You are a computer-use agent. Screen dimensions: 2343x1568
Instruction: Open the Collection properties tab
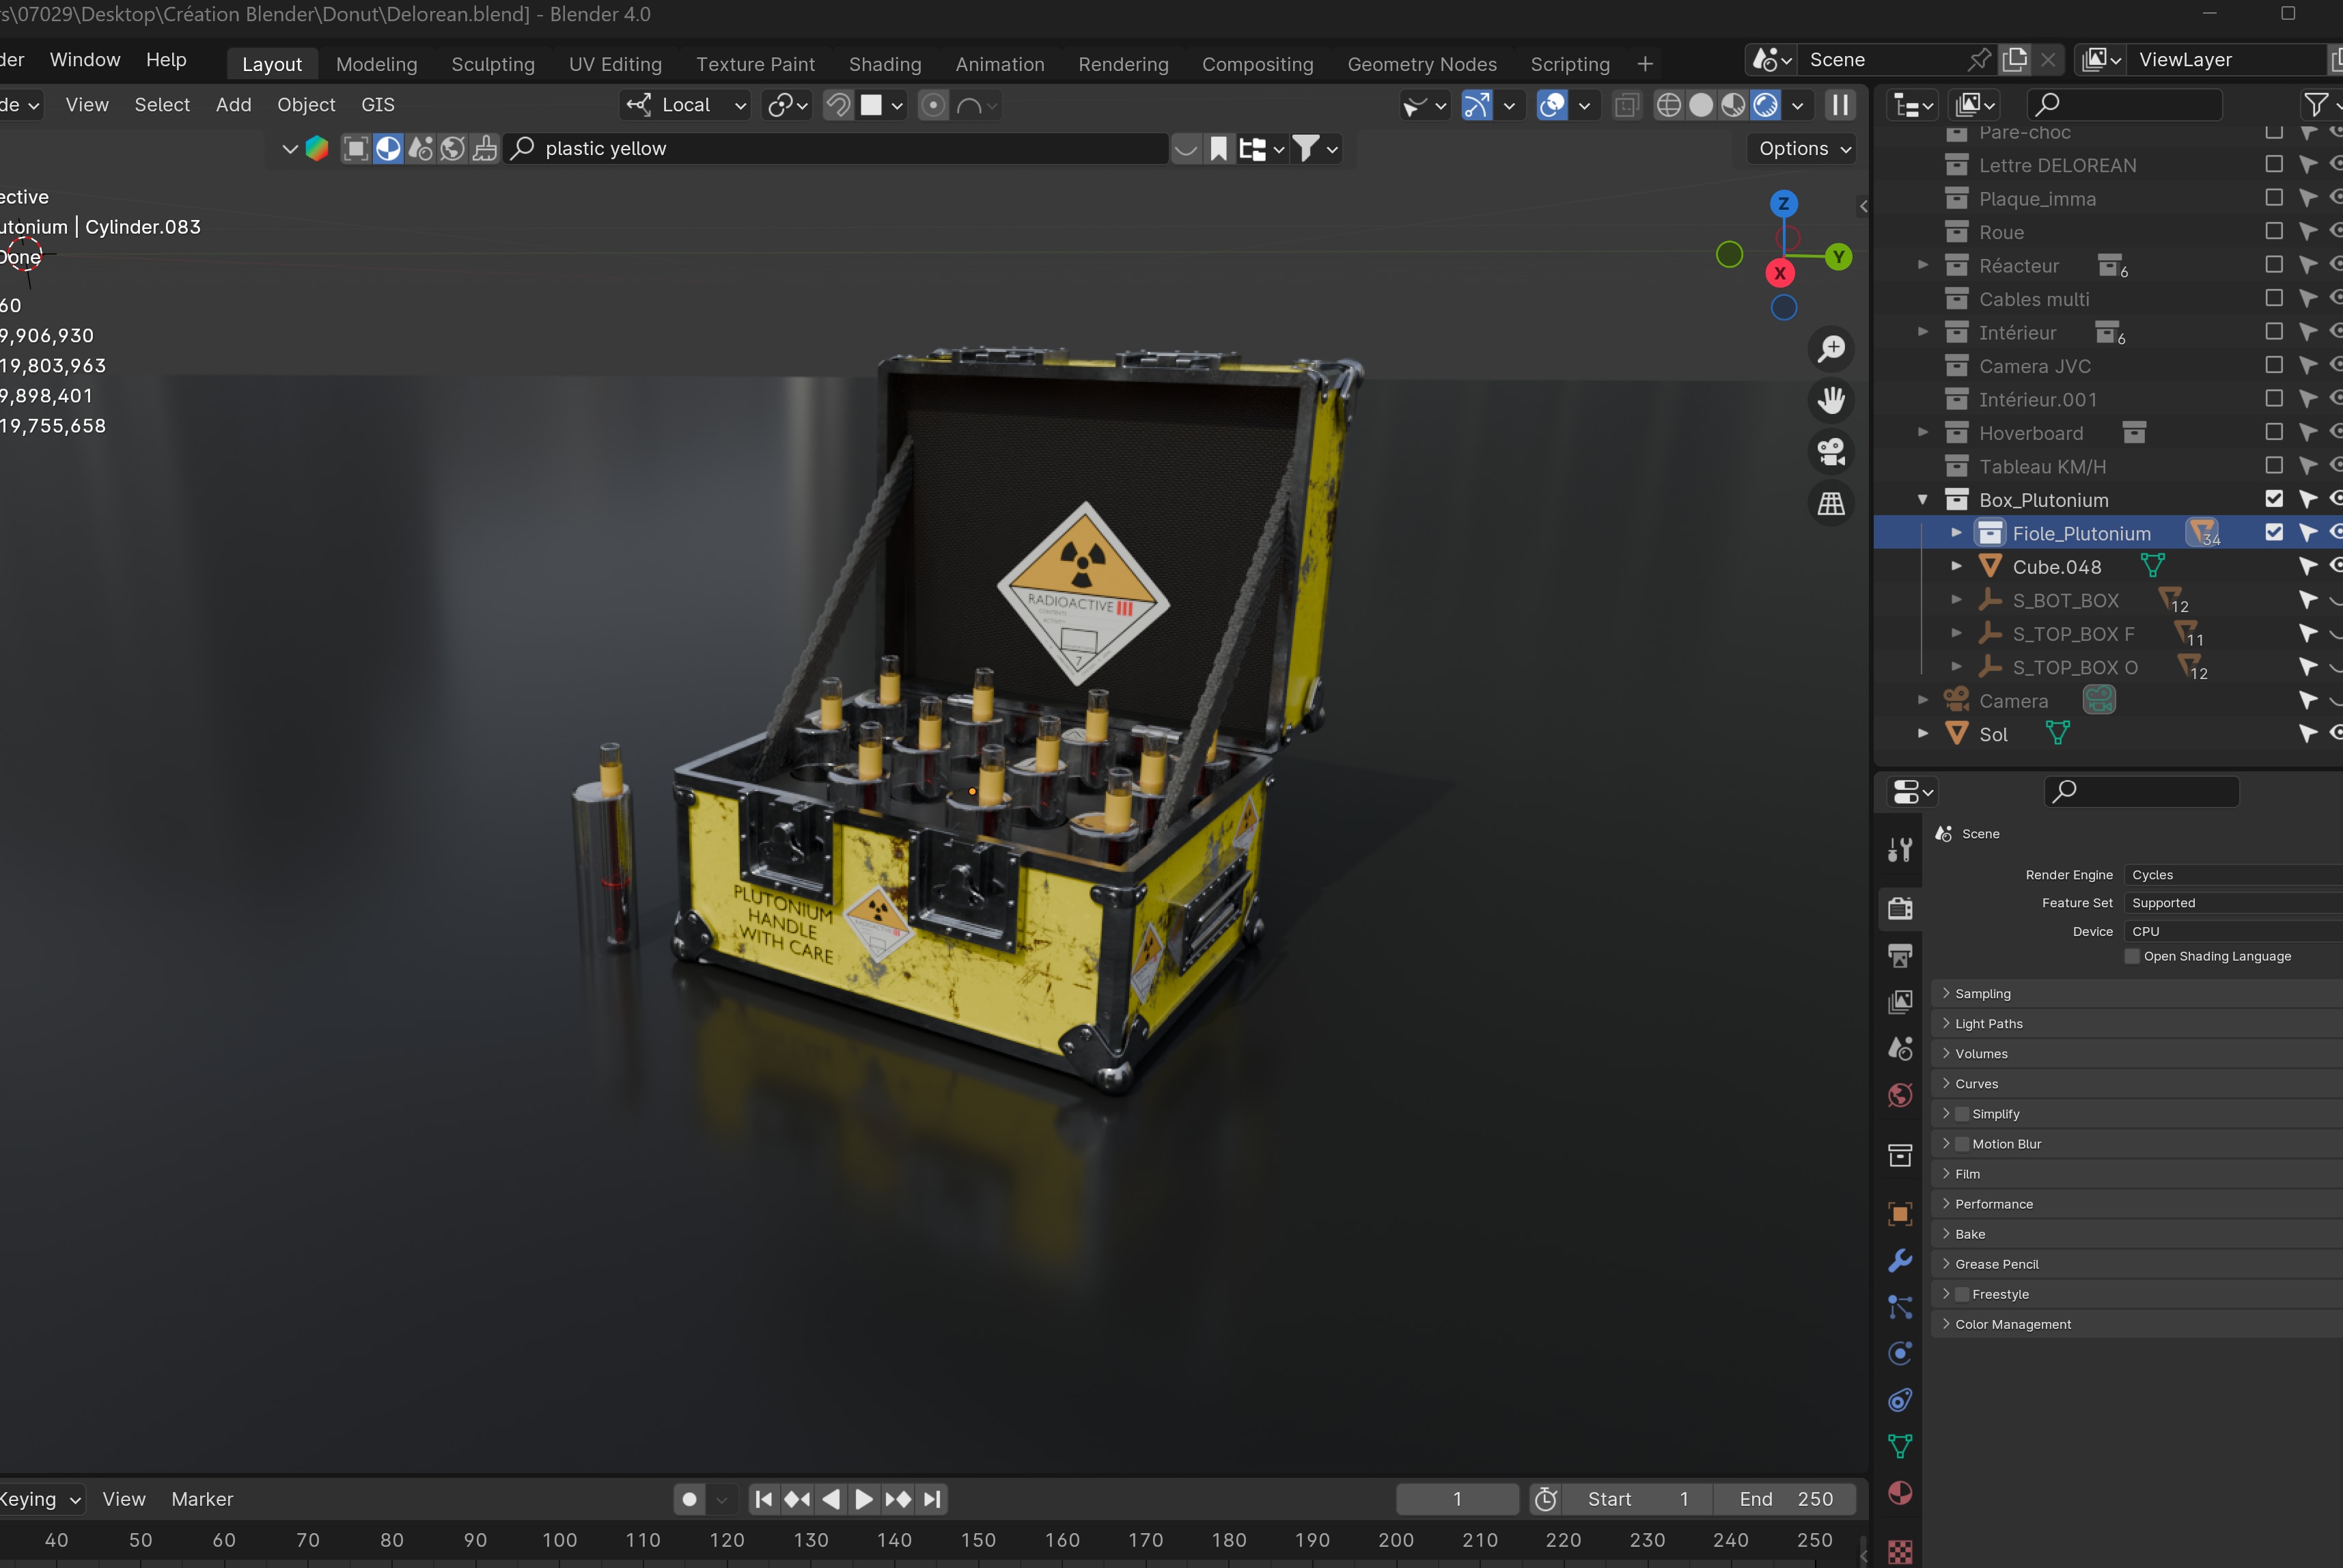[1899, 1155]
